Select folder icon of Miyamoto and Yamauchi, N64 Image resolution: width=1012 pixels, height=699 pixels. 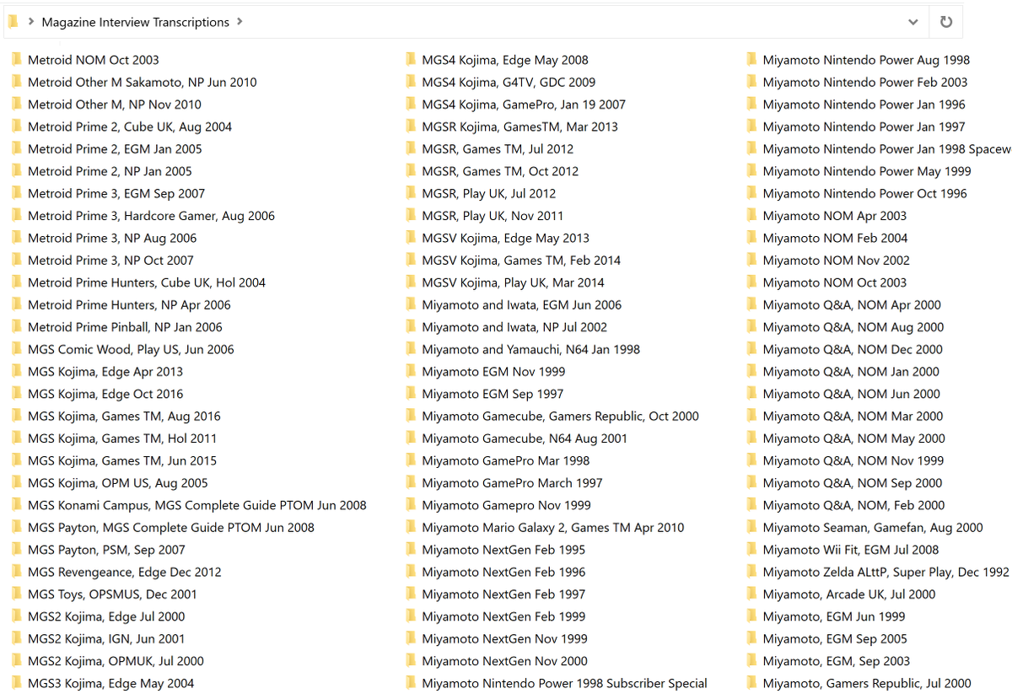click(x=411, y=349)
